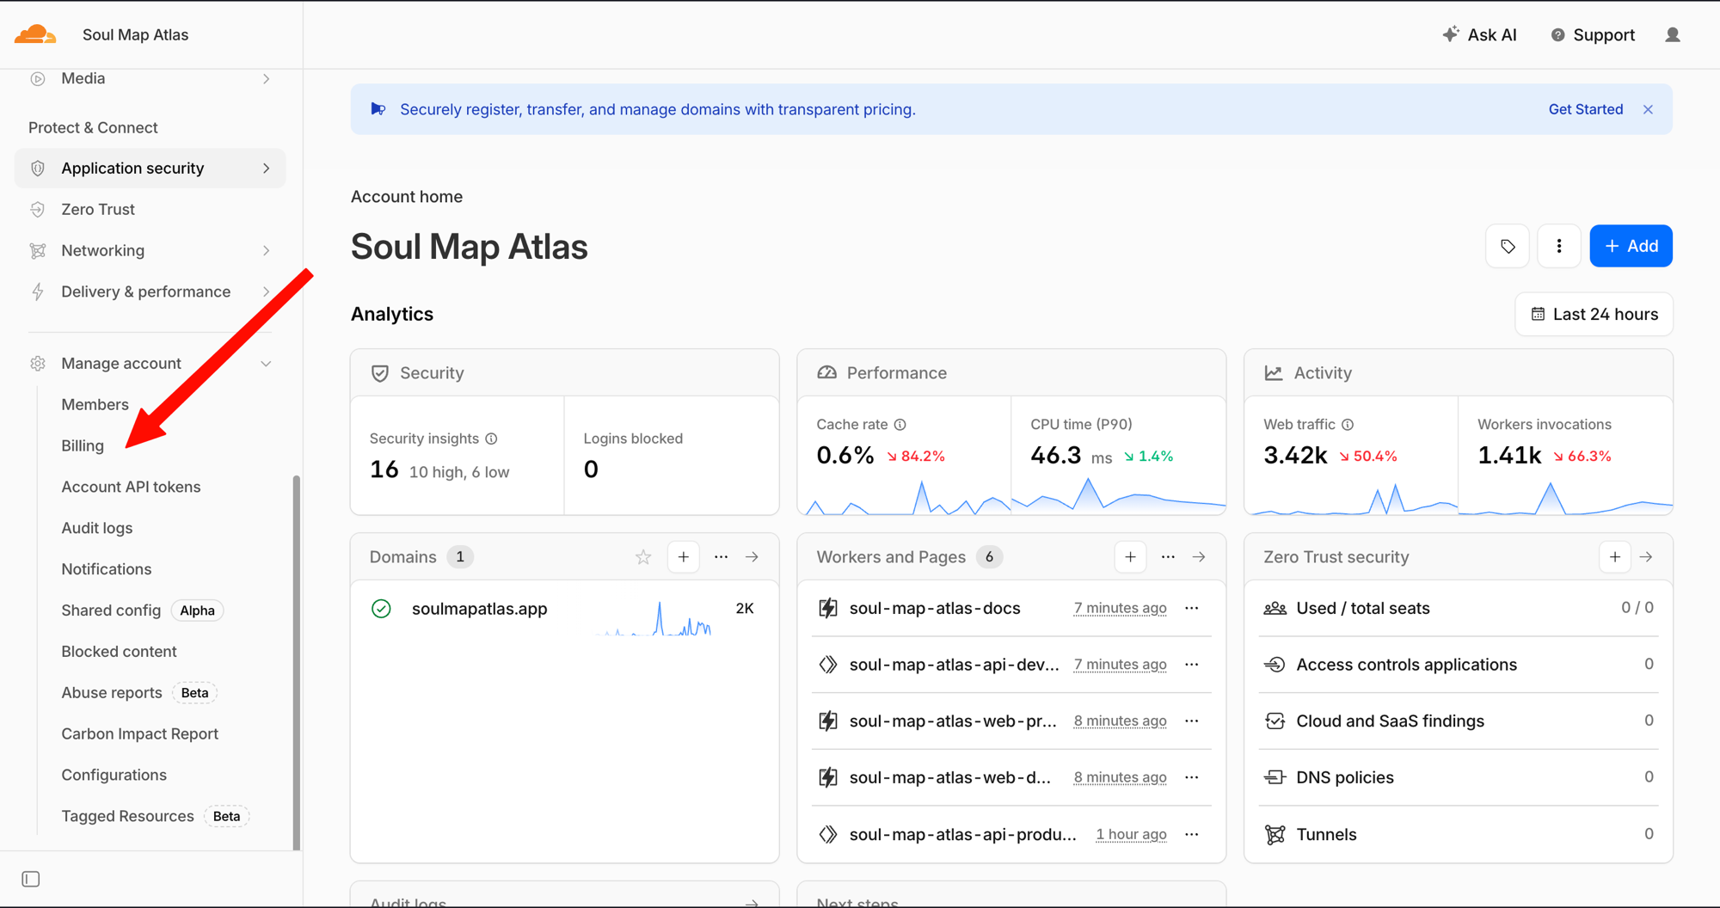Go to Zero Trust security via arrow
This screenshot has height=908, width=1720.
click(1646, 557)
